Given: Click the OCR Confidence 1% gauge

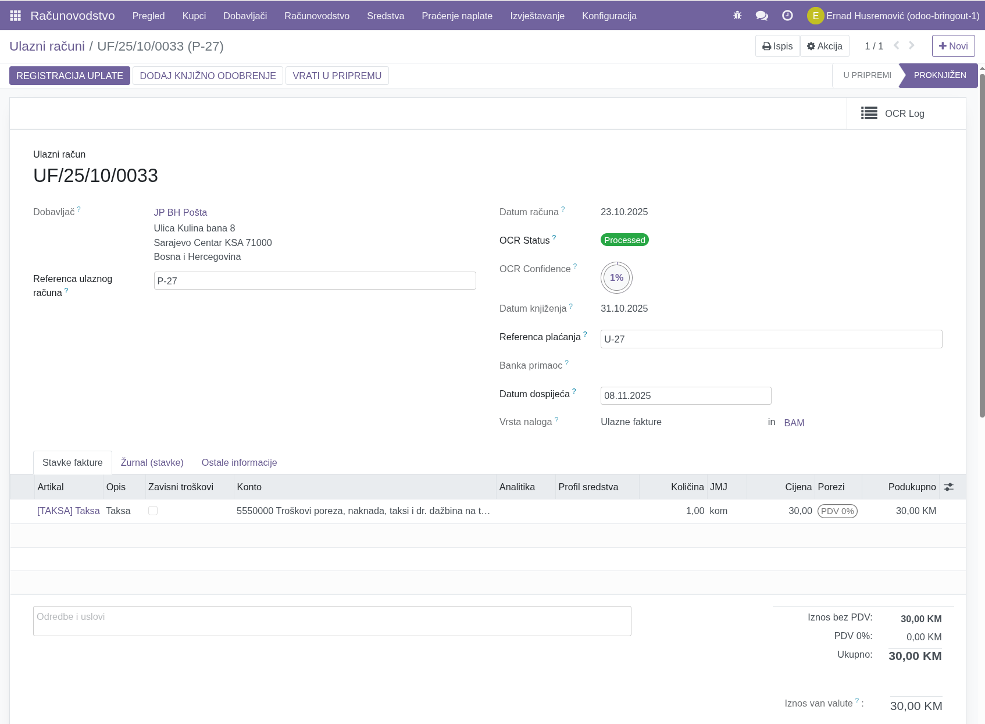Looking at the screenshot, I should pos(616,277).
